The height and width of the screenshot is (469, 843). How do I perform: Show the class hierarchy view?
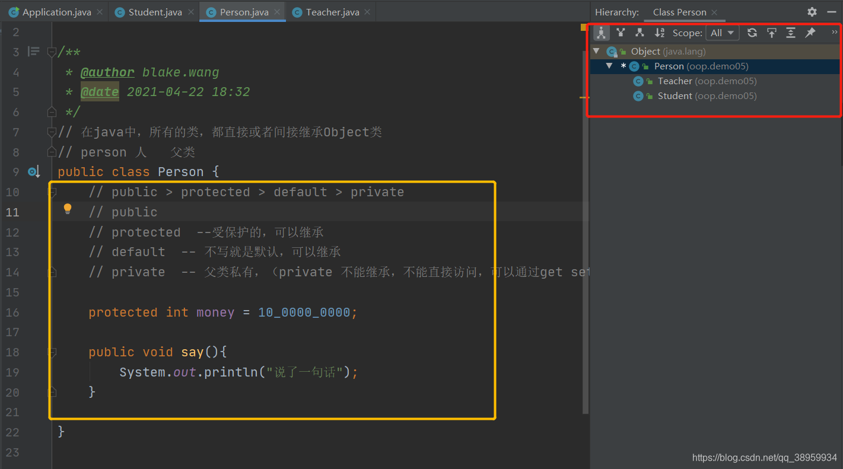[x=601, y=33]
